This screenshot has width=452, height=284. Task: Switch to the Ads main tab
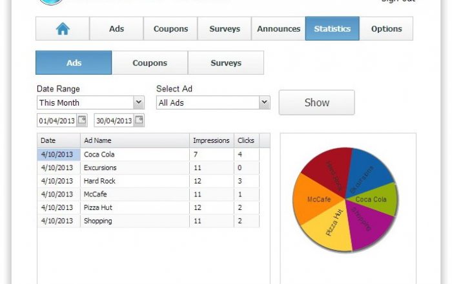tap(116, 28)
